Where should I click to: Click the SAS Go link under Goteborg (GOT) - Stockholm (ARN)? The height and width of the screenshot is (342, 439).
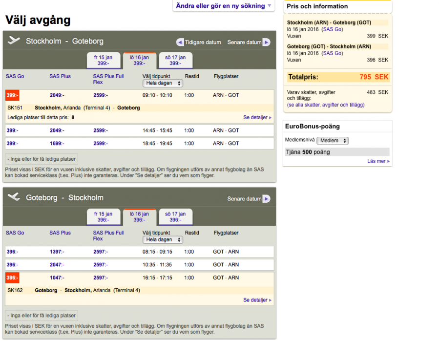[332, 53]
